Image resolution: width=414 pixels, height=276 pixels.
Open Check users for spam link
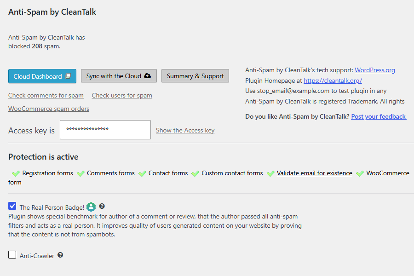point(122,95)
